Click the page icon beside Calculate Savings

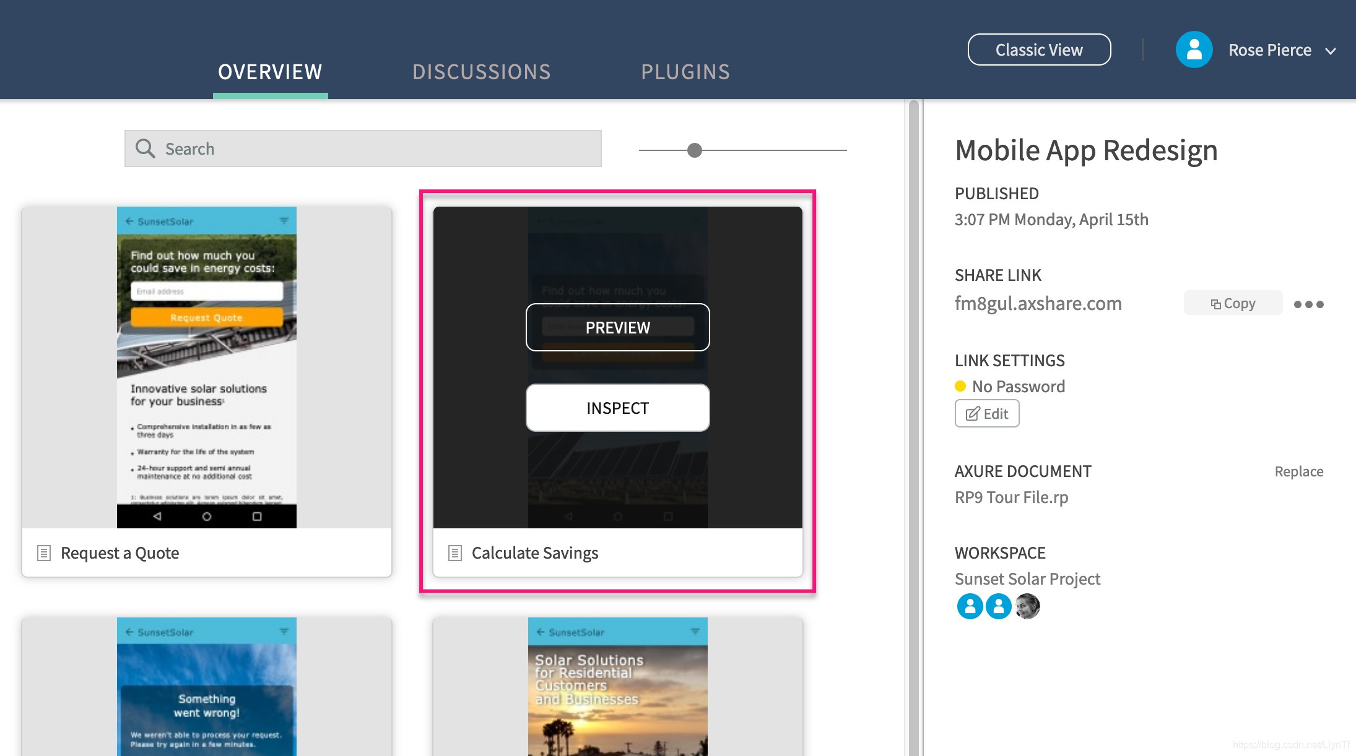coord(455,553)
